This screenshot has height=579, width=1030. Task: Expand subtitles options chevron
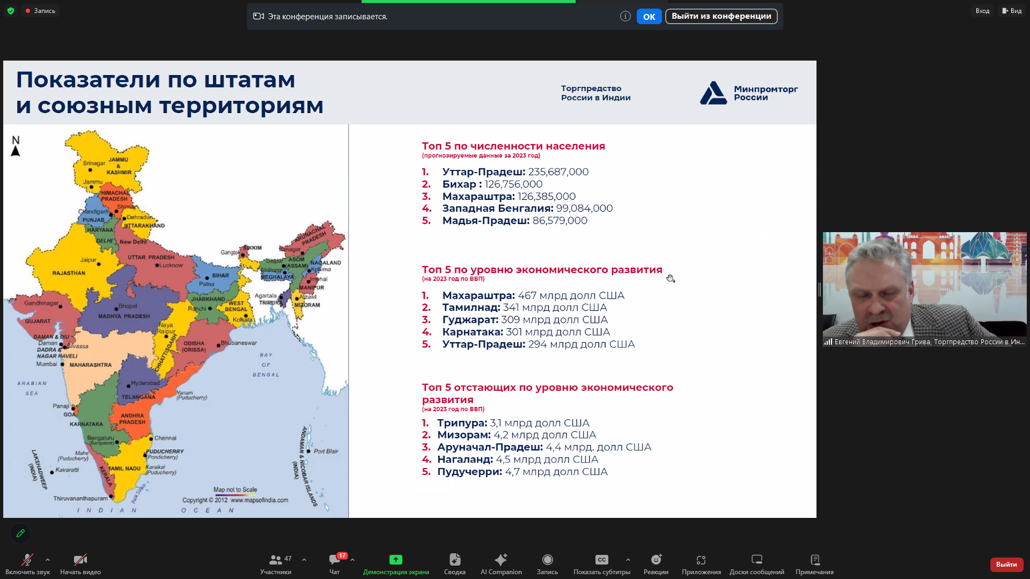coord(628,560)
